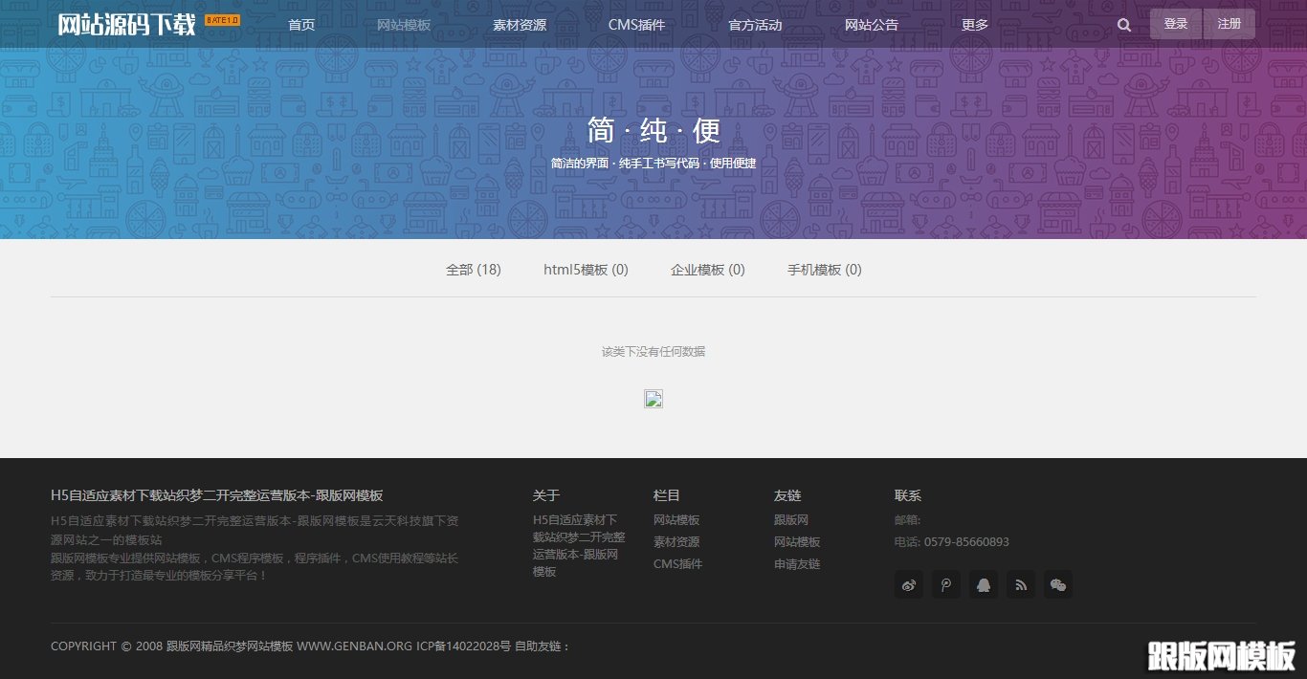1307x679 pixels.
Task: Switch to the html5模板 tab
Action: [x=585, y=270]
